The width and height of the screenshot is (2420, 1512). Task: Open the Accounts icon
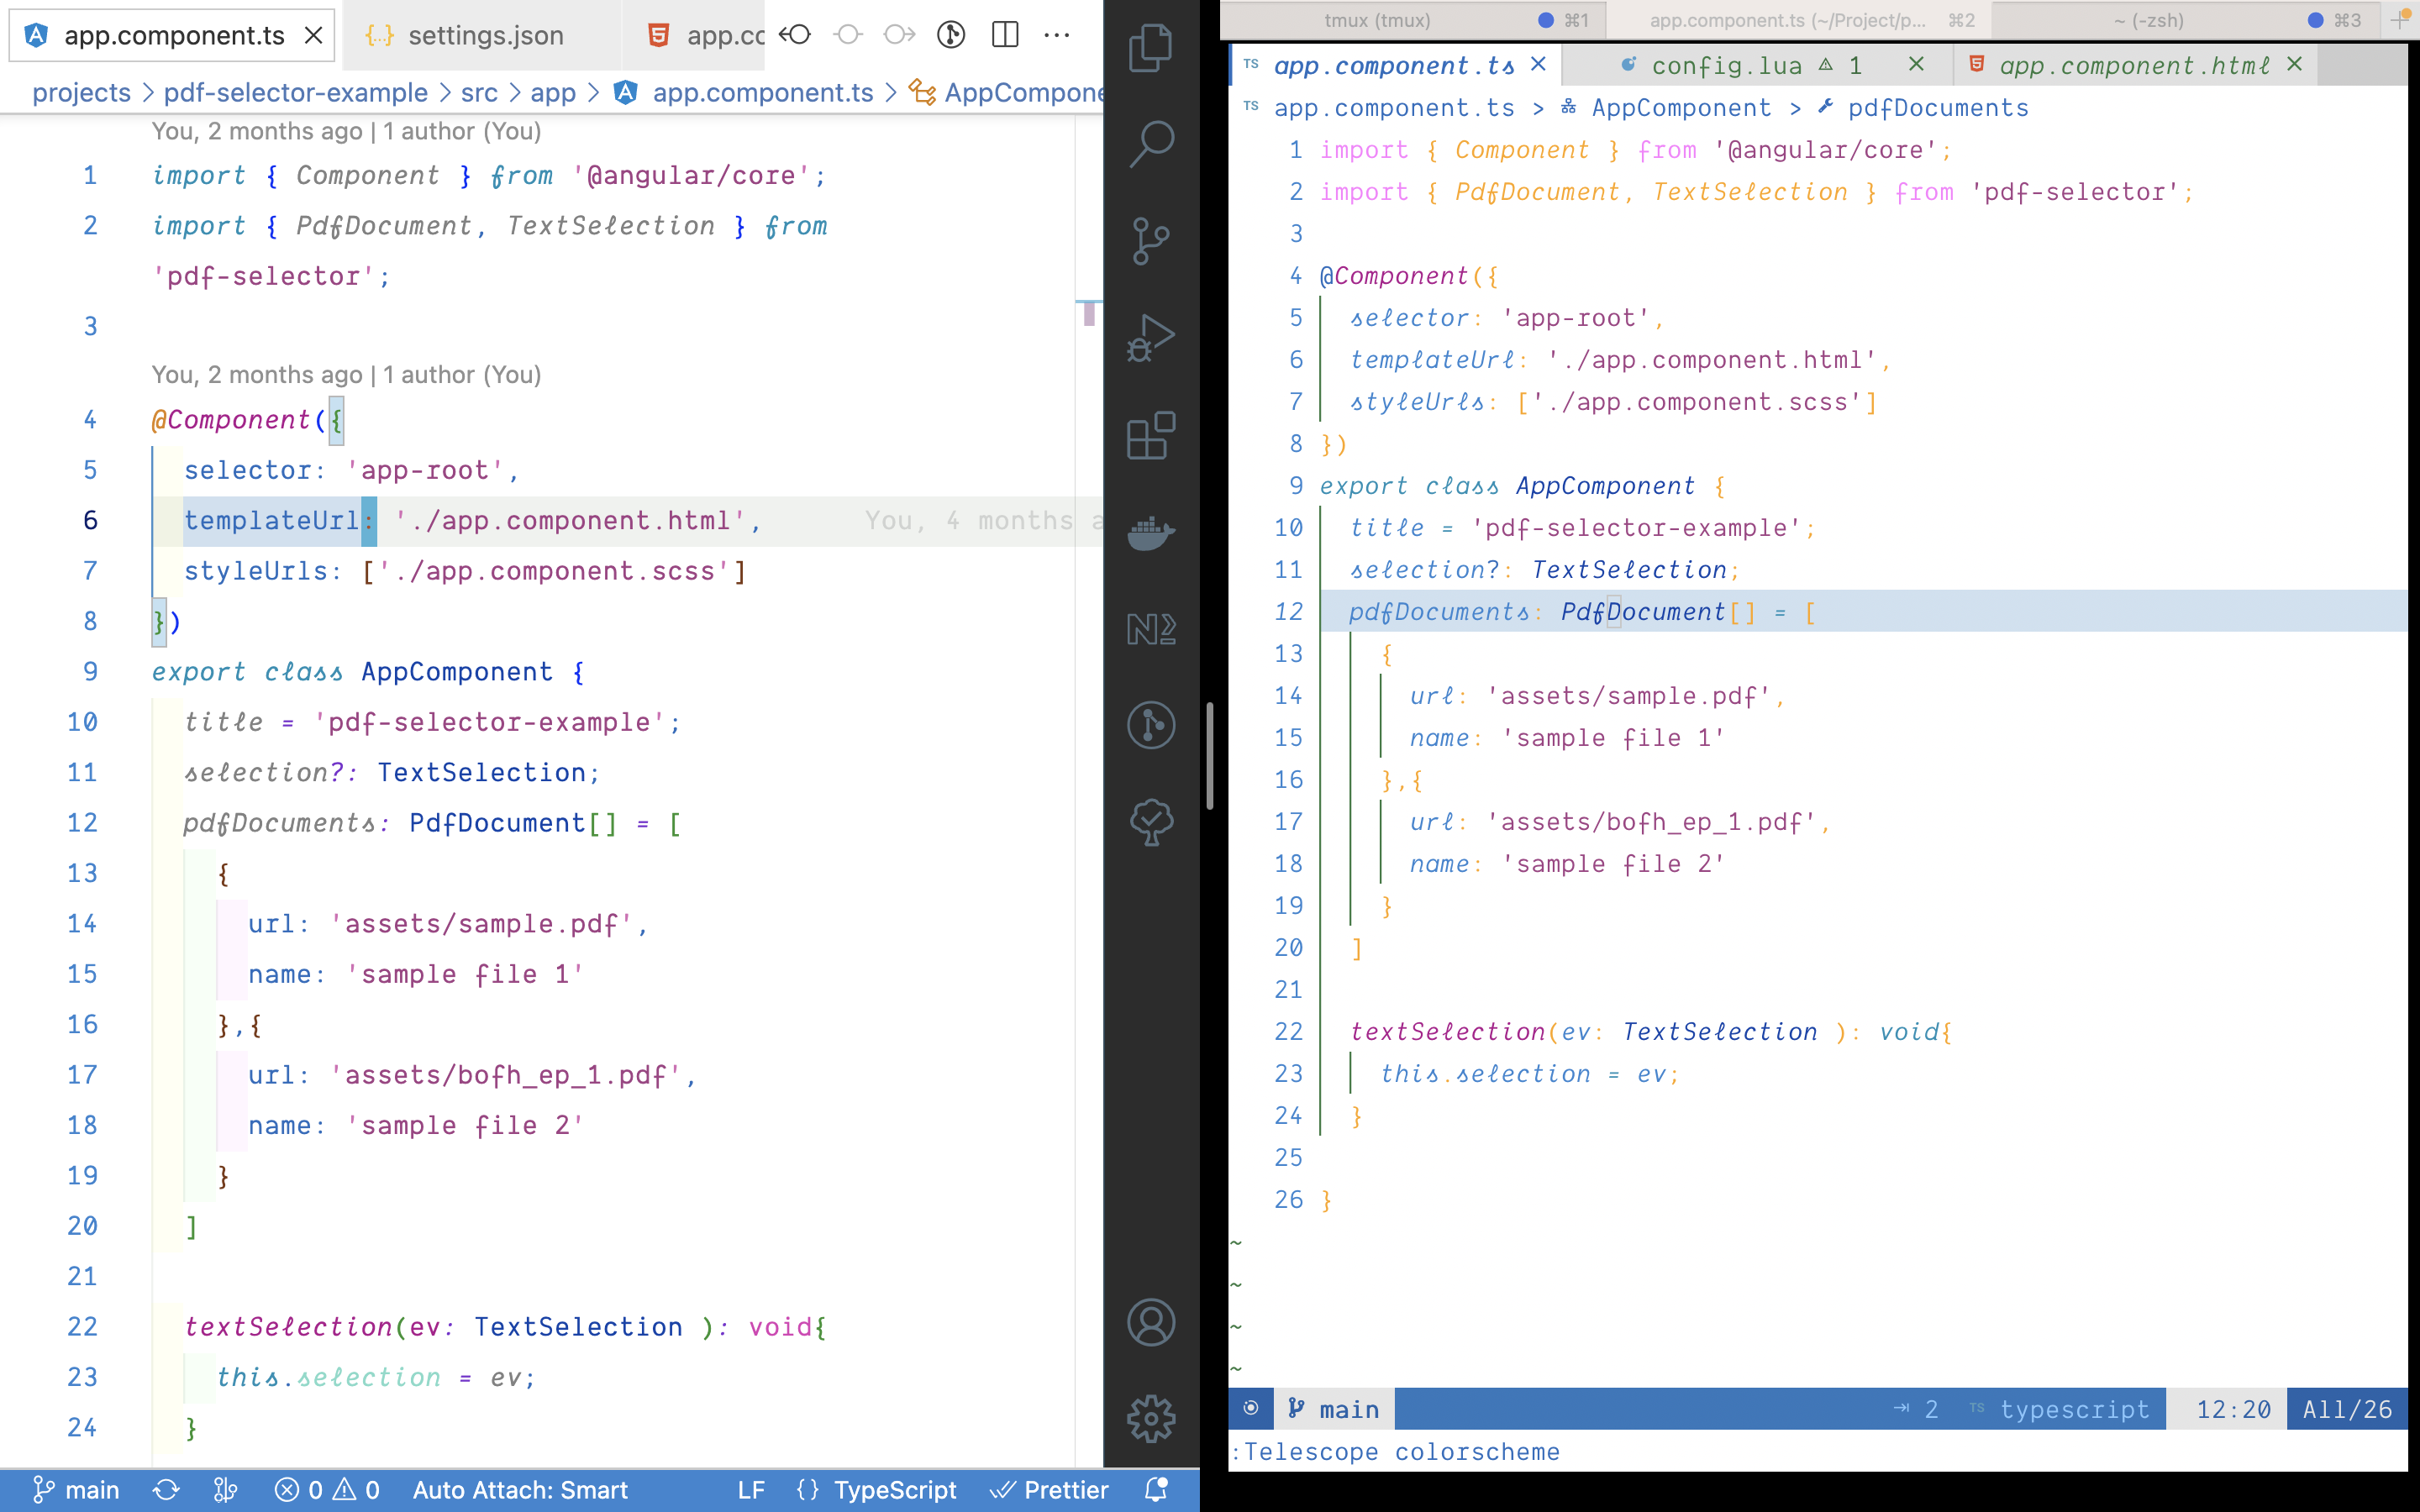tap(1150, 1322)
